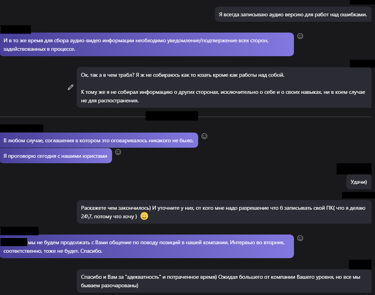Add reaction to the "И в то же время" message

(x=300, y=36)
